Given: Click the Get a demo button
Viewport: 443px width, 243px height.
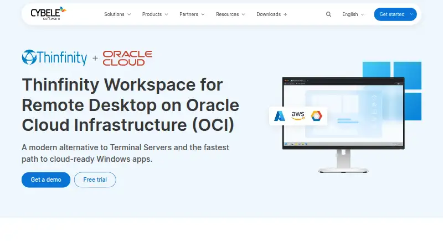Looking at the screenshot, I should [x=46, y=180].
